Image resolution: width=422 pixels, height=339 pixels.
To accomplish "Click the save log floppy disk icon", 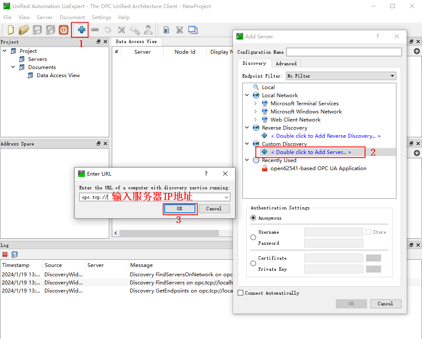I will pos(15,255).
